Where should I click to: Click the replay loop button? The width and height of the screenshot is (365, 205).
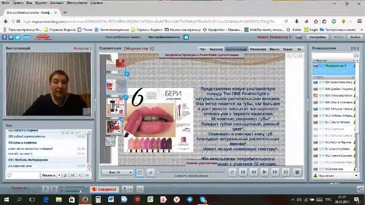[232, 172]
